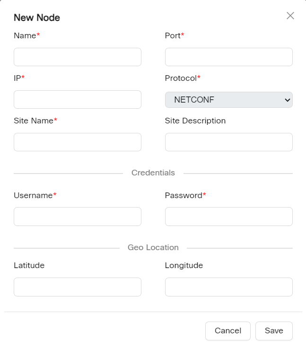The width and height of the screenshot is (306, 348).
Task: Close the New Node dialog with X
Action: click(x=290, y=16)
